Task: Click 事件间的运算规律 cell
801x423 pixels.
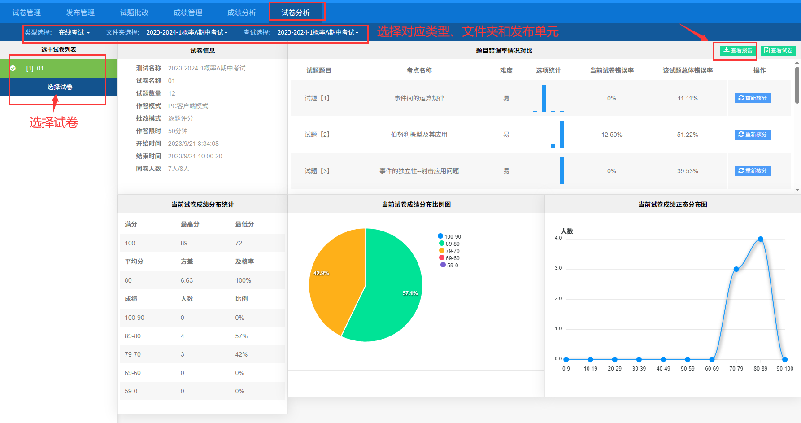Action: (x=419, y=98)
